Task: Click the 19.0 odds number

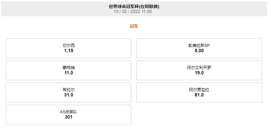Action: (x=199, y=73)
